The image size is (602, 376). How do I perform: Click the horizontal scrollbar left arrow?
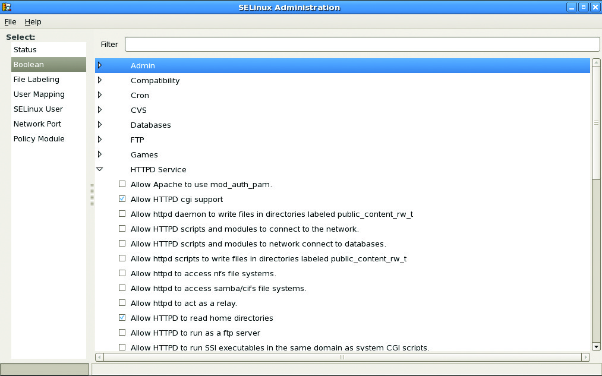100,357
